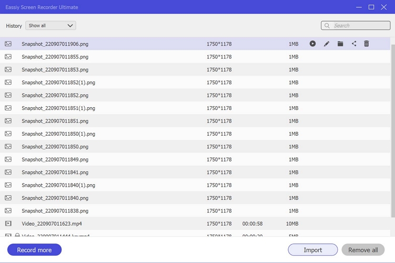The image size is (395, 263).
Task: Click image icon of Snapshot_220907011855.png
Action: pos(8,57)
